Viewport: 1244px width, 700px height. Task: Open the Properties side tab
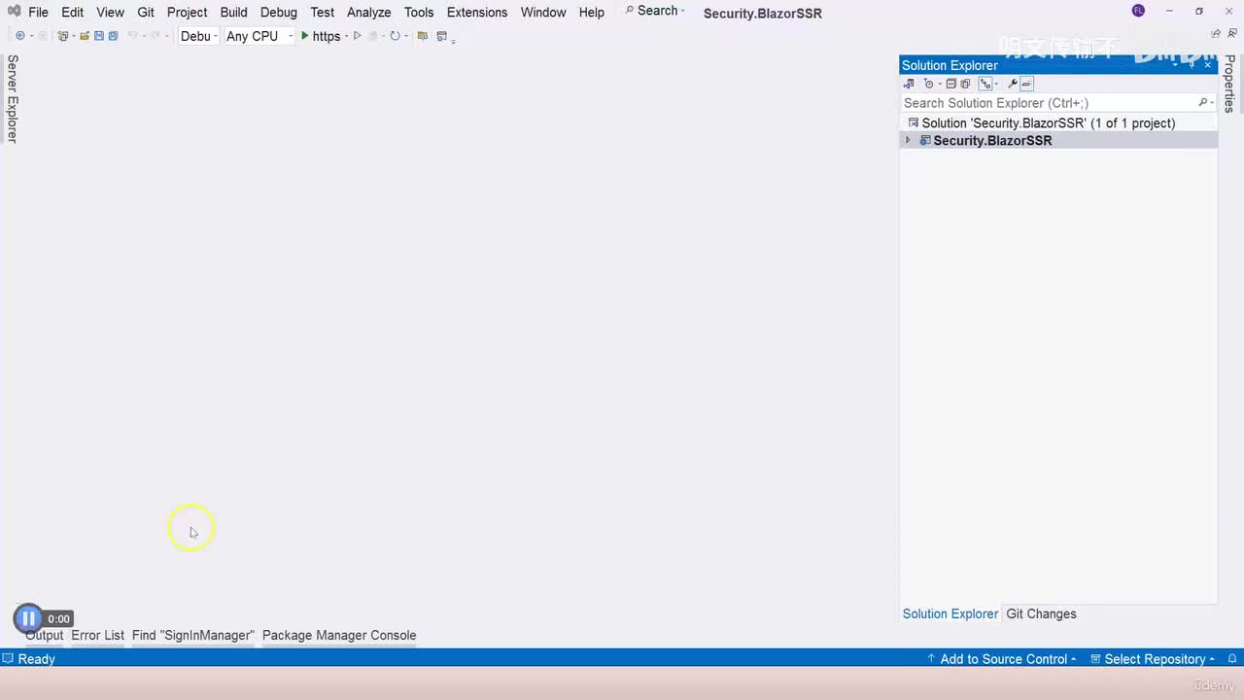1229,84
